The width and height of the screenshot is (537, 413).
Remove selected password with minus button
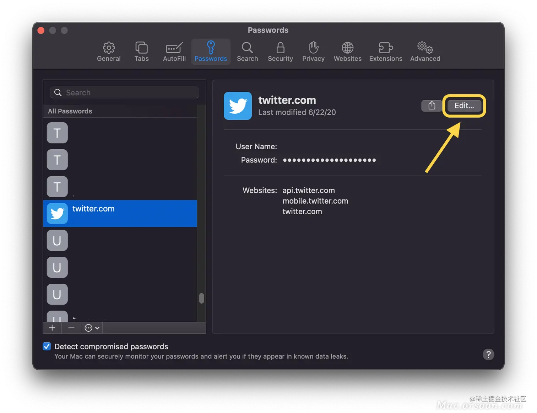coord(71,328)
